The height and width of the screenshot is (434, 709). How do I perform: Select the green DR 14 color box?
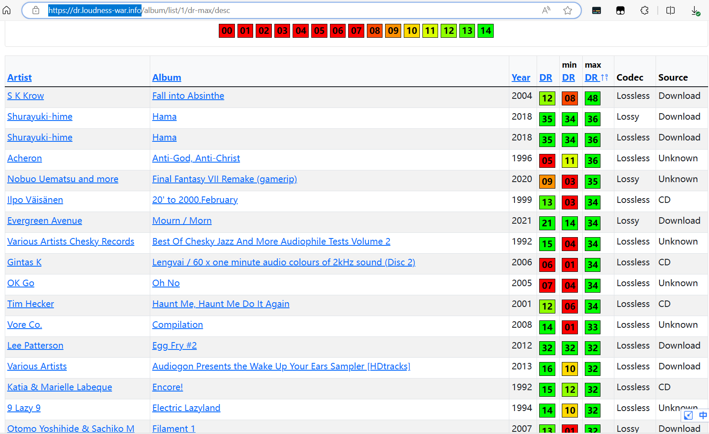(x=485, y=31)
